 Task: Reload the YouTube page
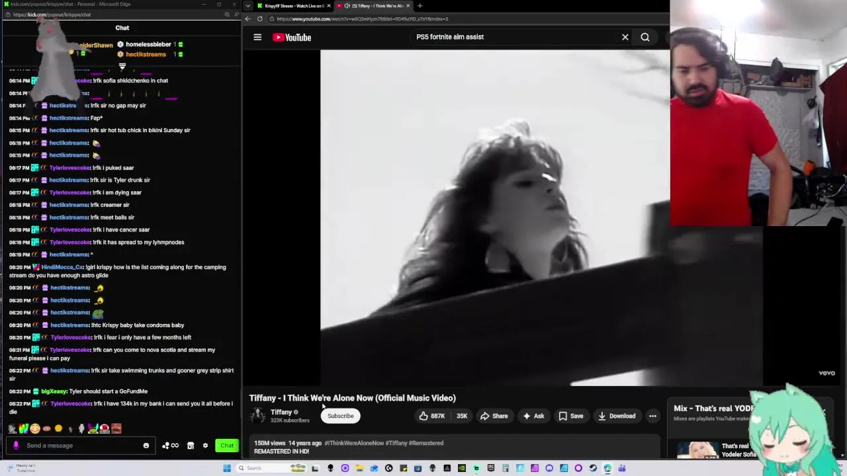tap(259, 19)
